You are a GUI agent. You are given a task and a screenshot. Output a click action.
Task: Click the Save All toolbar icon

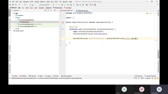pos(13,5)
